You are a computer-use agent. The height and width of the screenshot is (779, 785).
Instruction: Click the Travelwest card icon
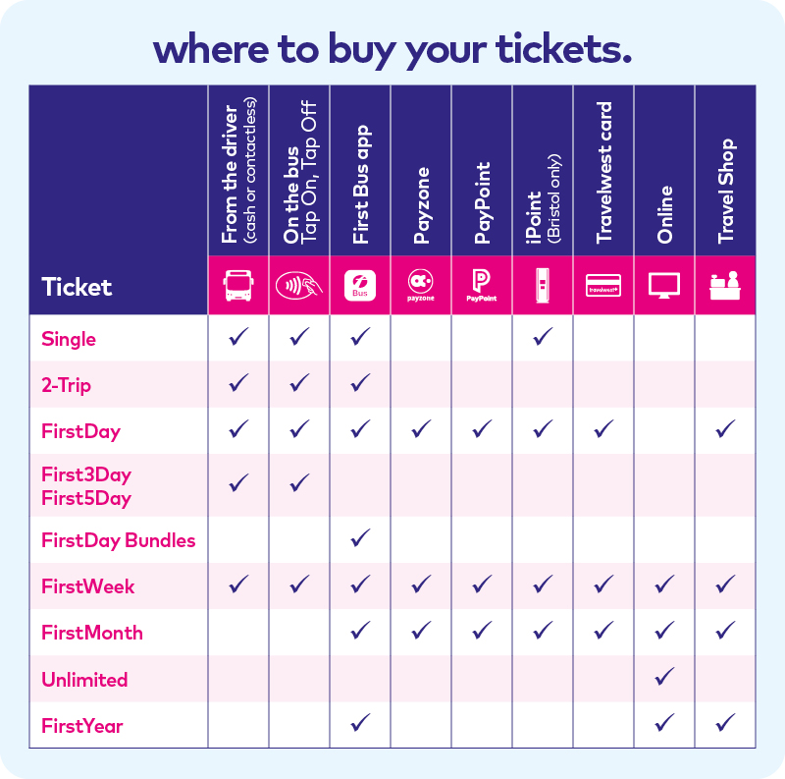(x=603, y=286)
